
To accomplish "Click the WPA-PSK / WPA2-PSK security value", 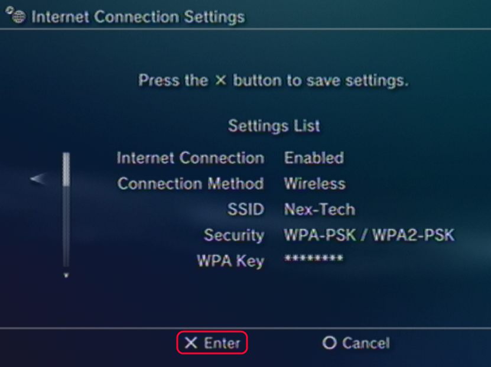I will (x=369, y=235).
